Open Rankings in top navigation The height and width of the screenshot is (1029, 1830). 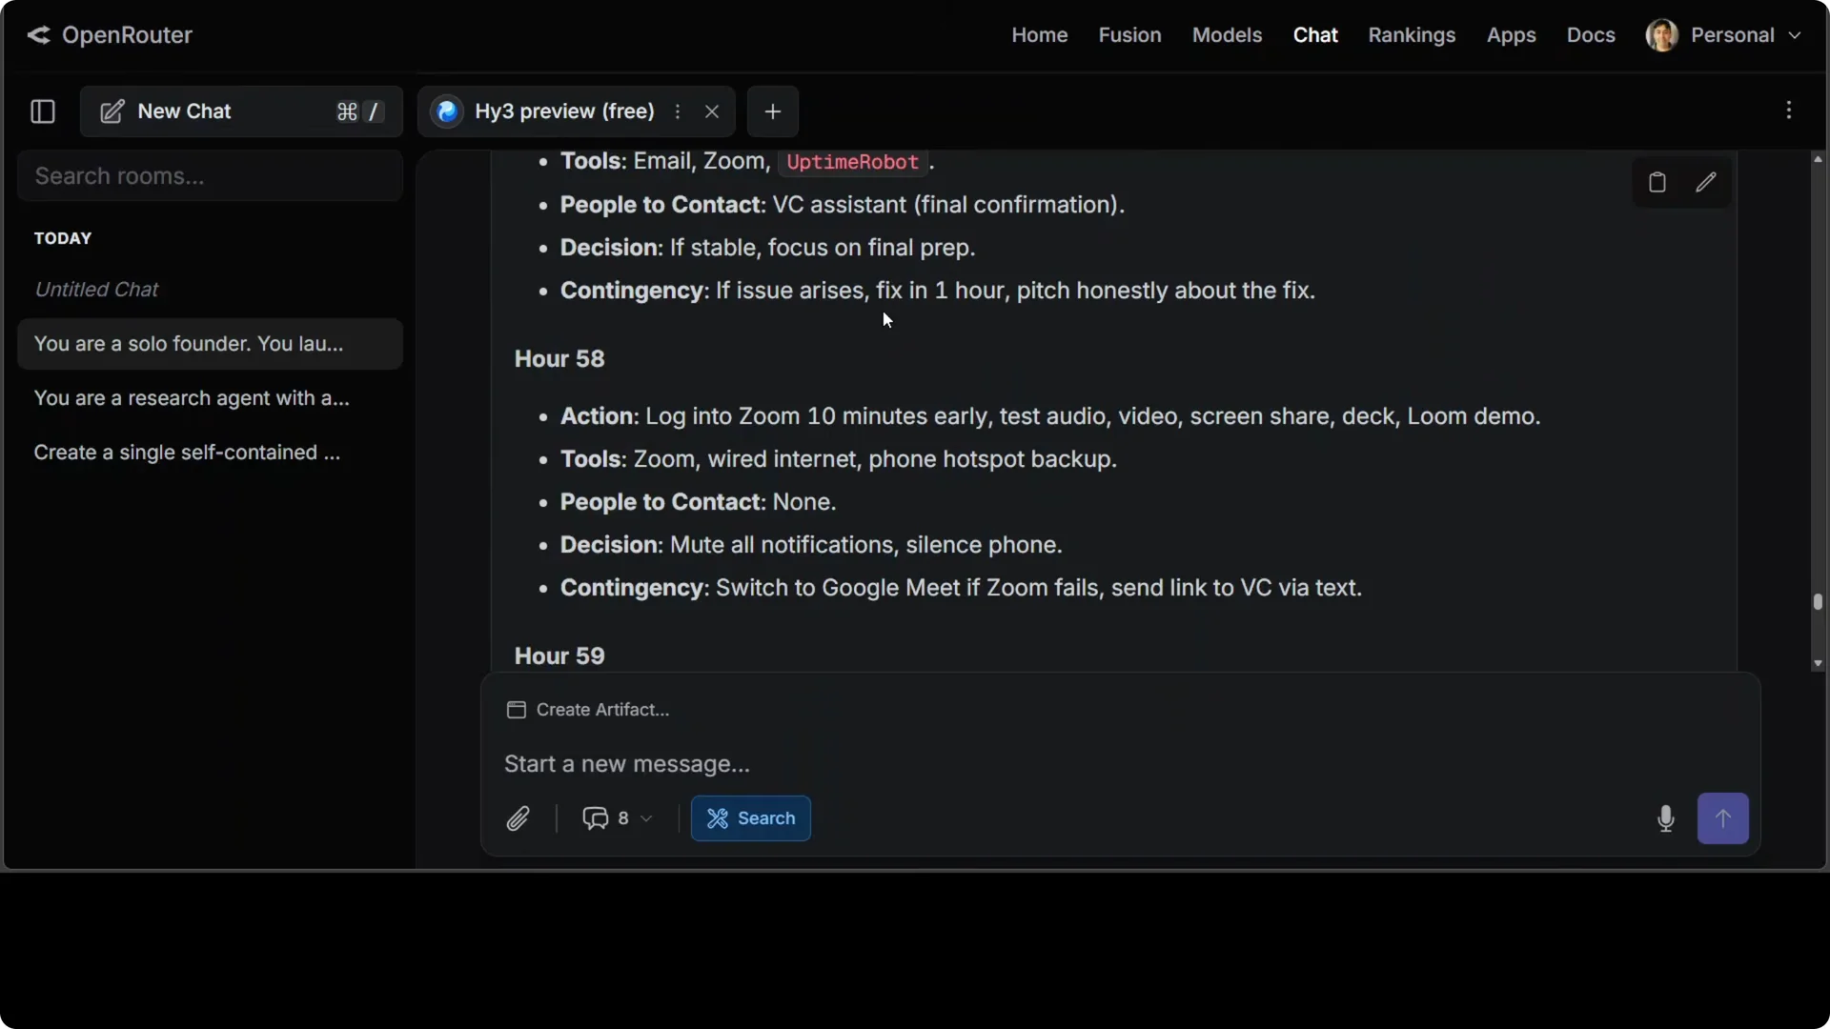coord(1412,35)
